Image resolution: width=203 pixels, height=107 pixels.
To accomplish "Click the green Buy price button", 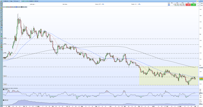I will [x=193, y=5].
